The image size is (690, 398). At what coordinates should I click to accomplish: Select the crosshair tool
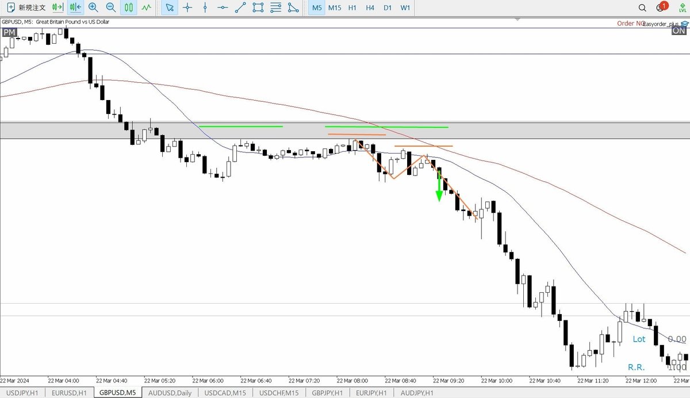tap(187, 8)
